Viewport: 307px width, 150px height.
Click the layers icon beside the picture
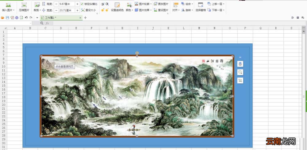click(240, 64)
